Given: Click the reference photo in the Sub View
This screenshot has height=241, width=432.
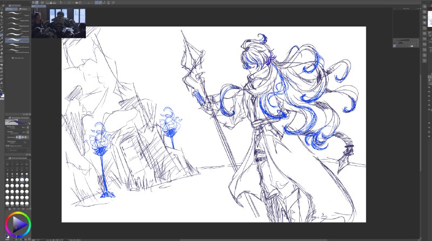Looking at the screenshot, I should pyautogui.click(x=59, y=23).
